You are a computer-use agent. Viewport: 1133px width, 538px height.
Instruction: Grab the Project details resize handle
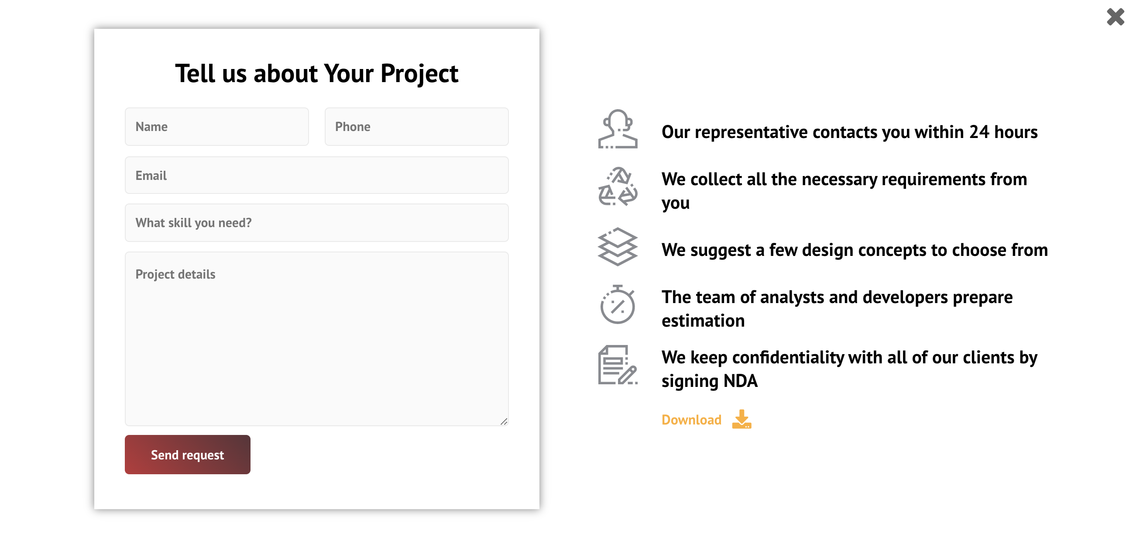(504, 421)
